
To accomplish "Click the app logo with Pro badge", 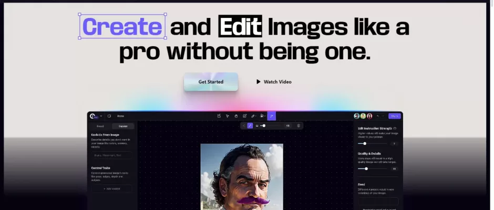I will pyautogui.click(x=94, y=116).
